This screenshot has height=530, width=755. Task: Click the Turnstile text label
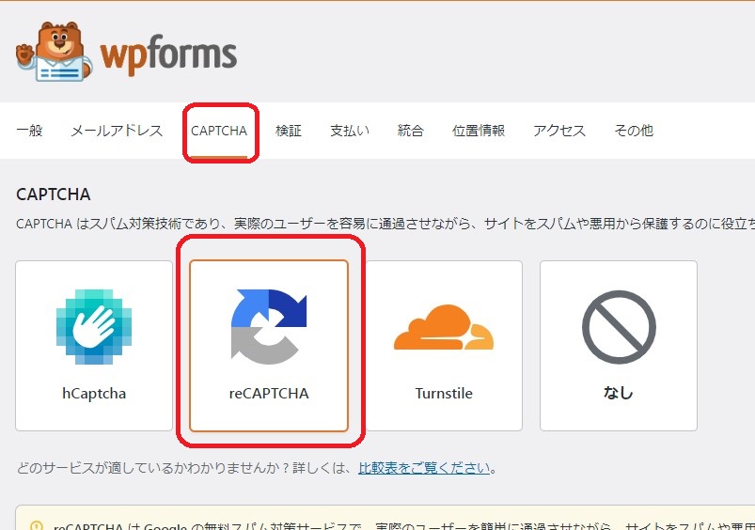click(444, 394)
